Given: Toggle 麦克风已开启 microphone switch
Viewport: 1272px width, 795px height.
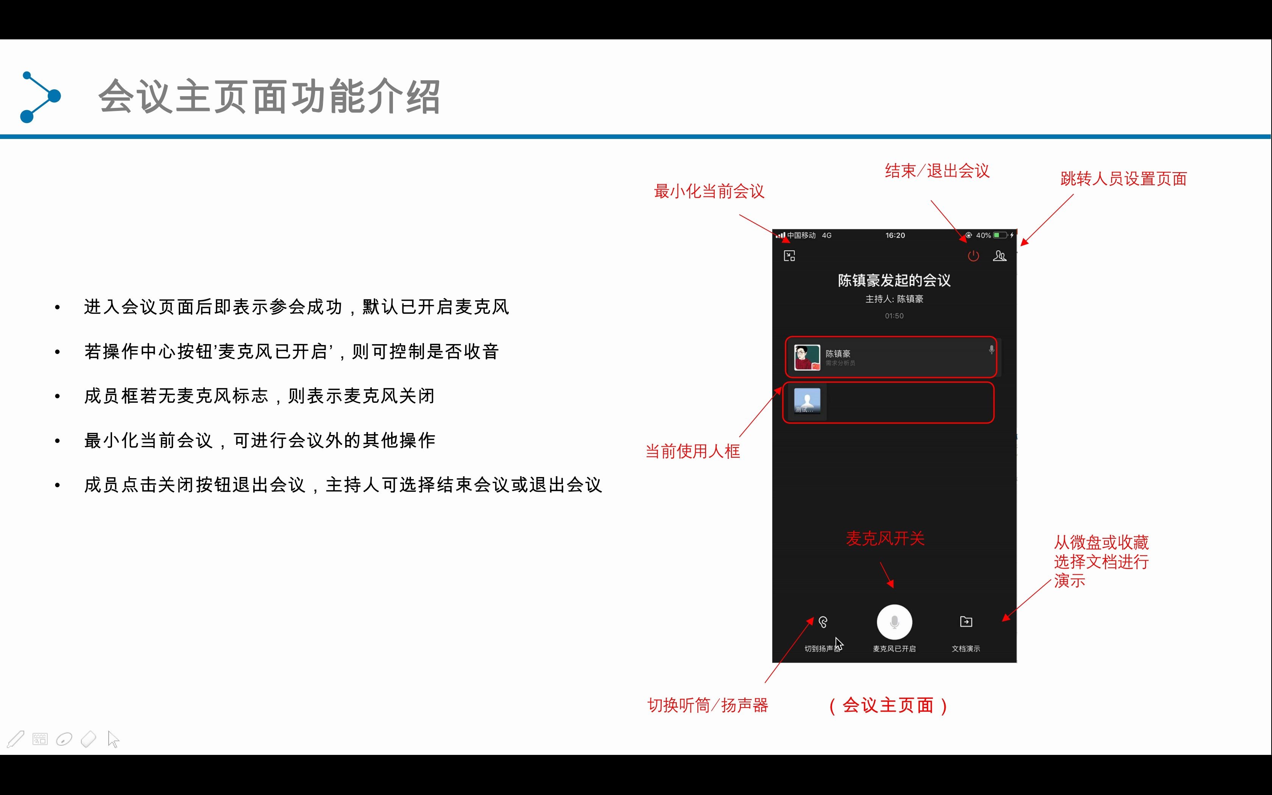Looking at the screenshot, I should coord(893,622).
